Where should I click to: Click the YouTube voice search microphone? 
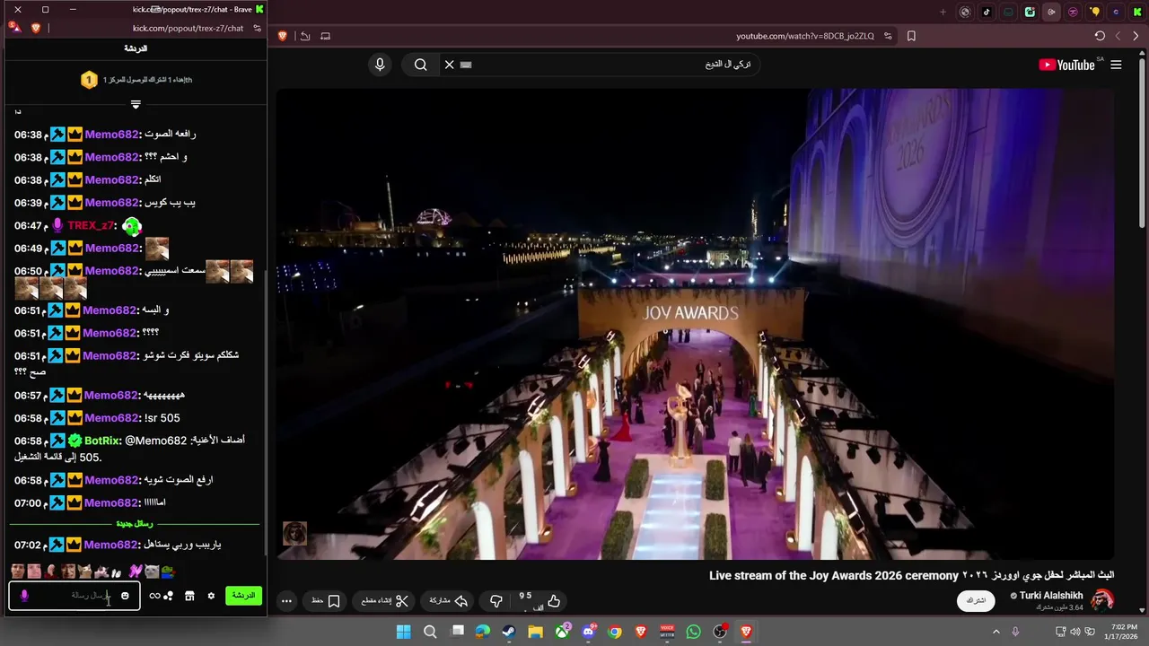tap(380, 65)
